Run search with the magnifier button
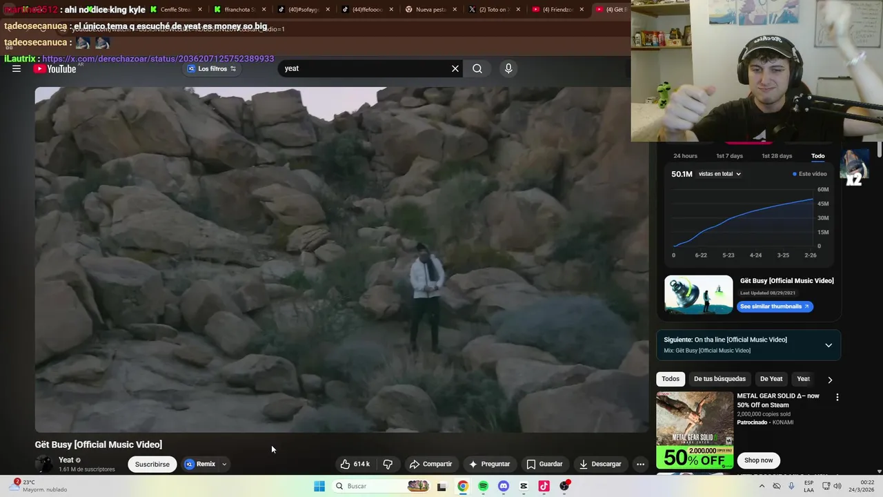The width and height of the screenshot is (883, 497). coord(477,68)
